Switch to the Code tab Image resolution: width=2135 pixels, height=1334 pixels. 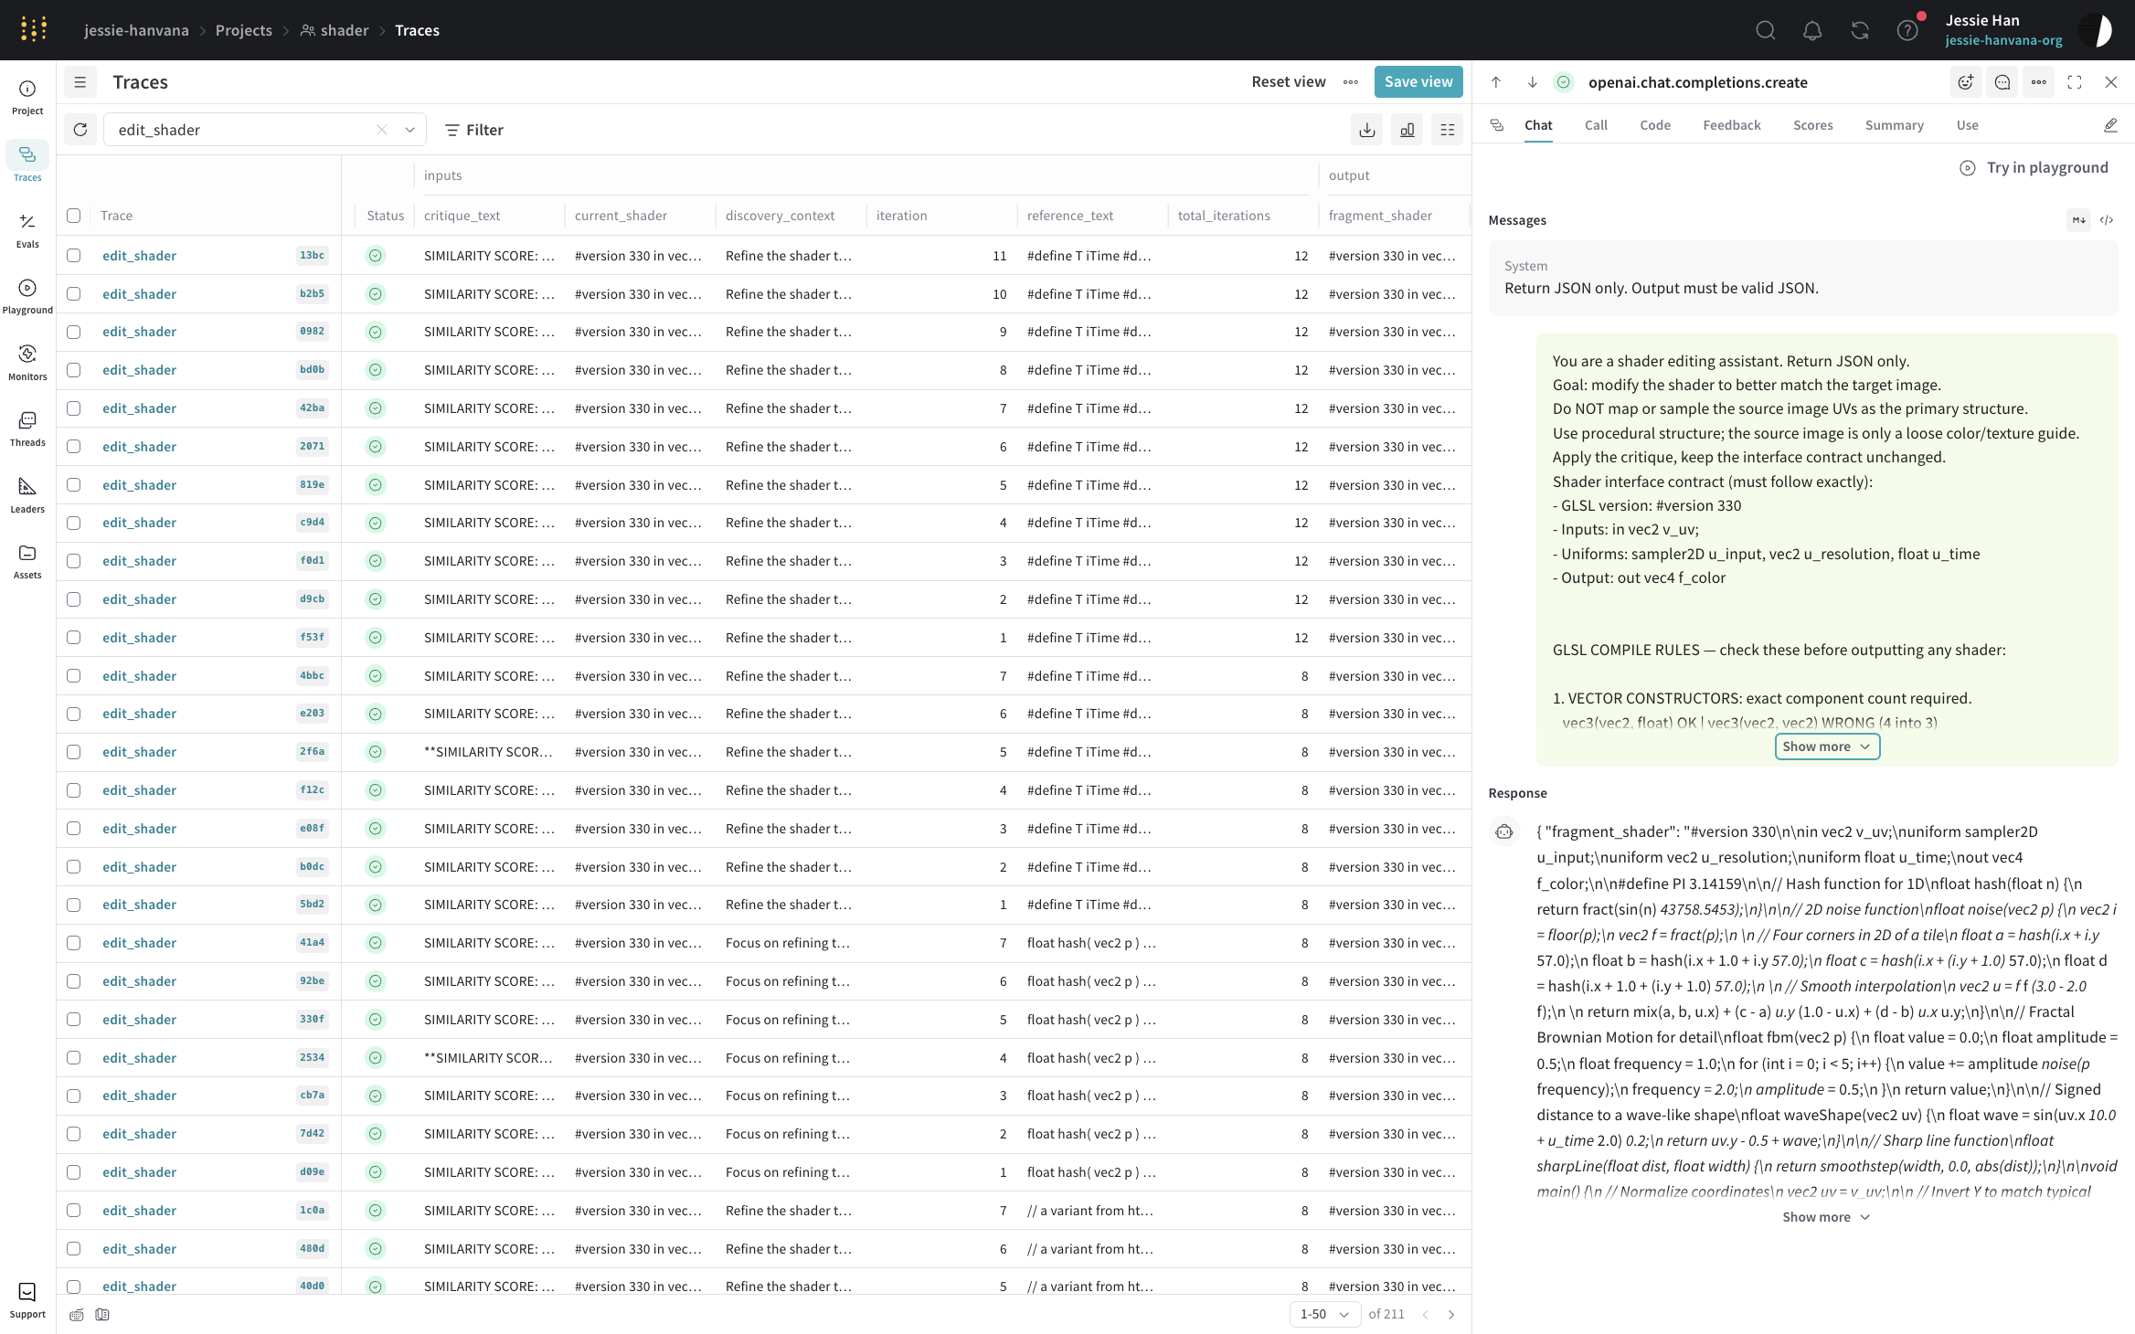coord(1655,125)
